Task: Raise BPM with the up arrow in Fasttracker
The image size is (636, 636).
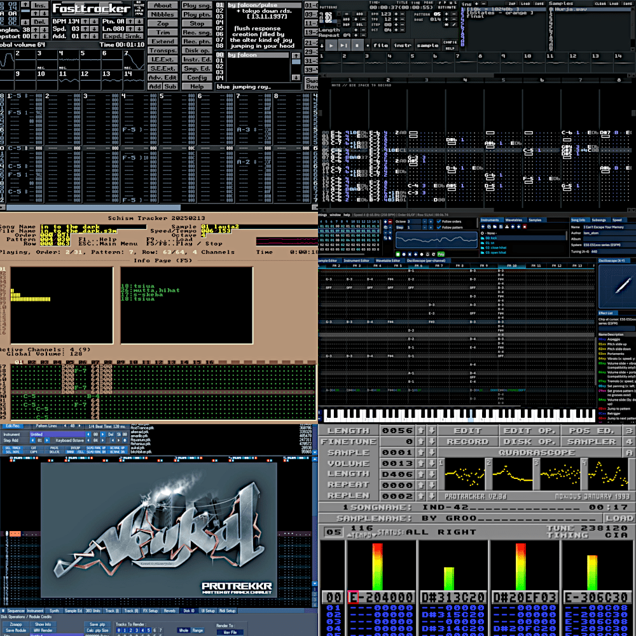Action: [86, 21]
